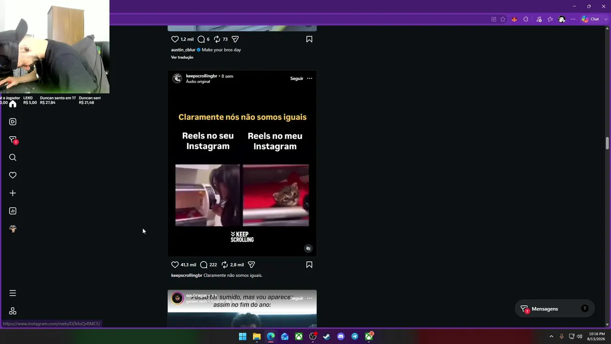Open the austin_cblur profile from the caption
The image size is (611, 344).
pos(183,50)
